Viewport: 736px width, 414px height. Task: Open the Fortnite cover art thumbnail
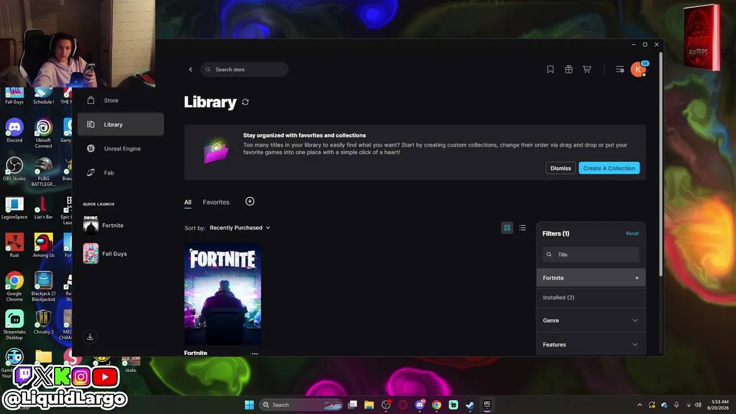[x=223, y=294]
